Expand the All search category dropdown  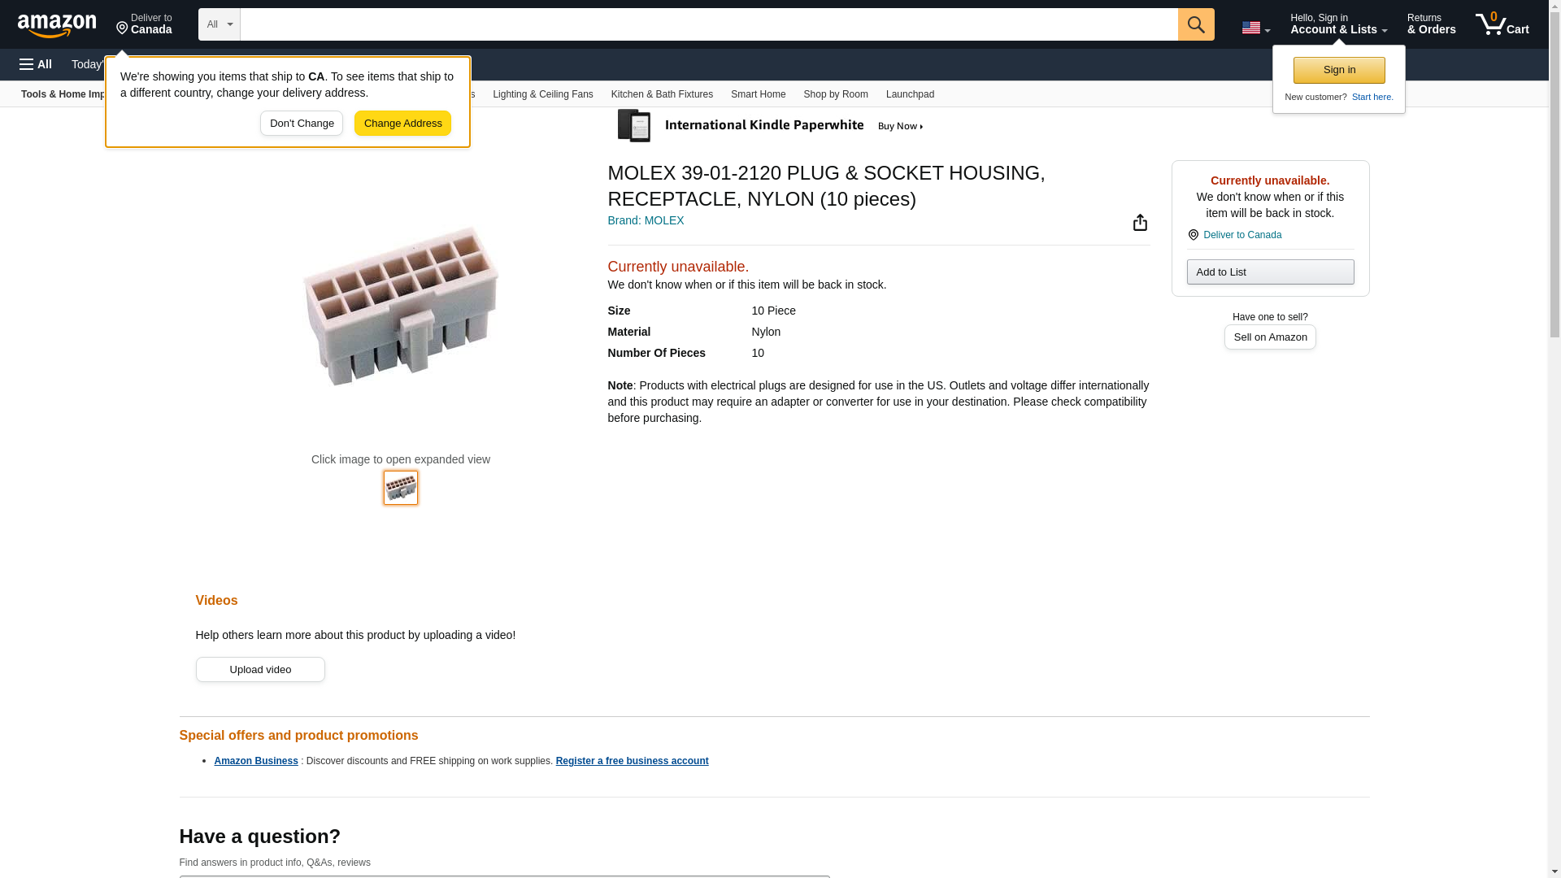click(219, 24)
